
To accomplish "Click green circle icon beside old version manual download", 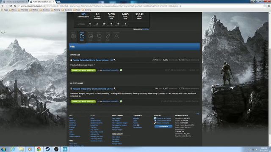I will (121, 101).
